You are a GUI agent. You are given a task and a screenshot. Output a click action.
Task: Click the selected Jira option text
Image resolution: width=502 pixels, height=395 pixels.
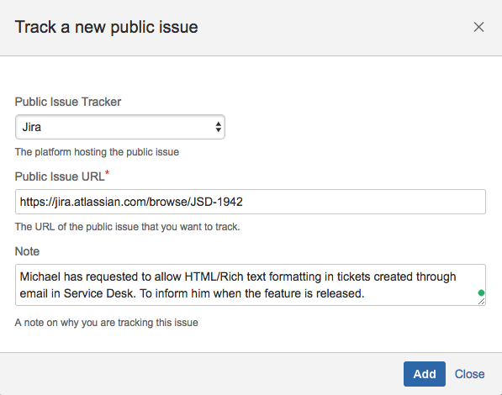[x=32, y=127]
